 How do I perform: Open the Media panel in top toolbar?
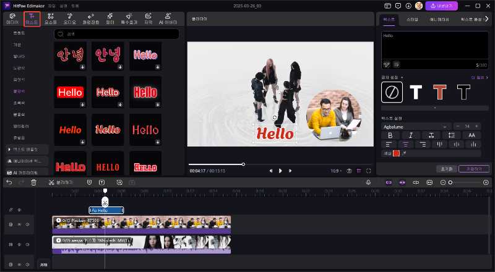(12, 19)
